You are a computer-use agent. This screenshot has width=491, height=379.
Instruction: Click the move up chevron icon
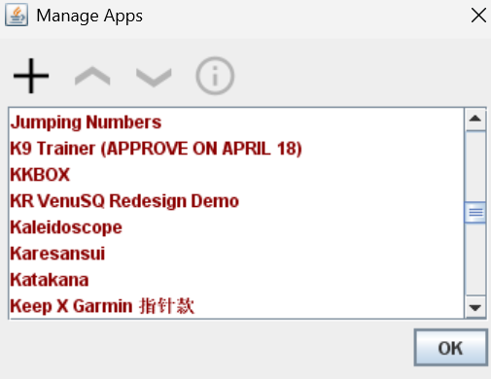click(x=92, y=76)
